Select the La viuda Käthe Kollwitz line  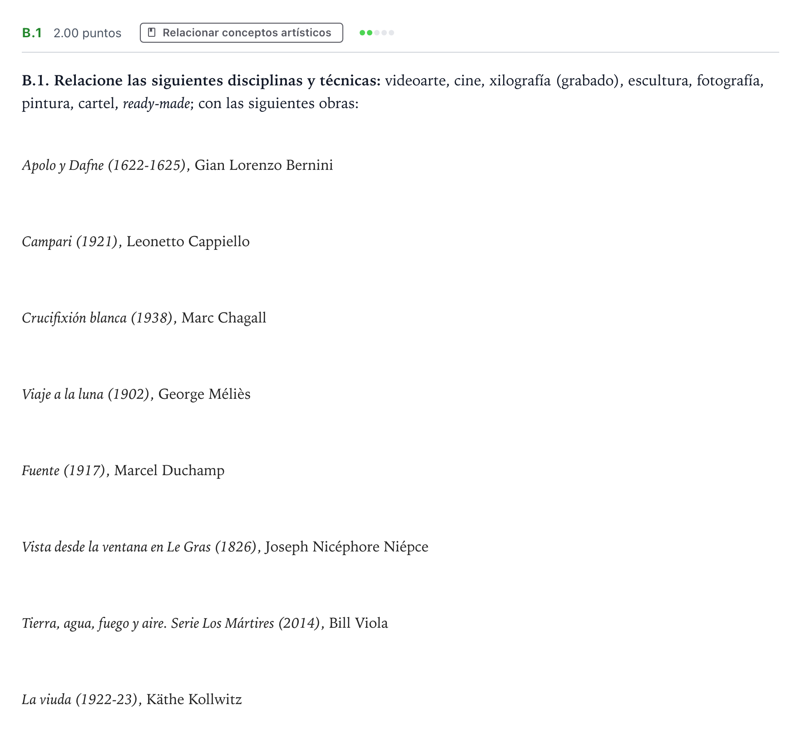click(132, 699)
